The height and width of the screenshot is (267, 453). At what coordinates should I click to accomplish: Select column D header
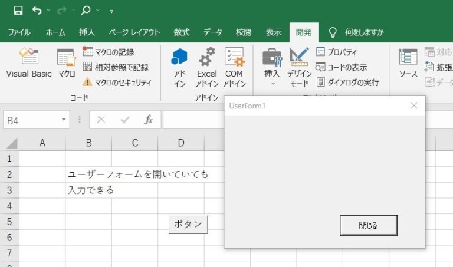point(181,143)
